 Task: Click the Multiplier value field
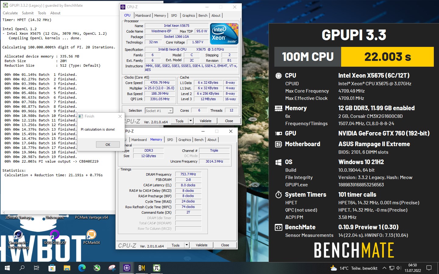point(160,88)
